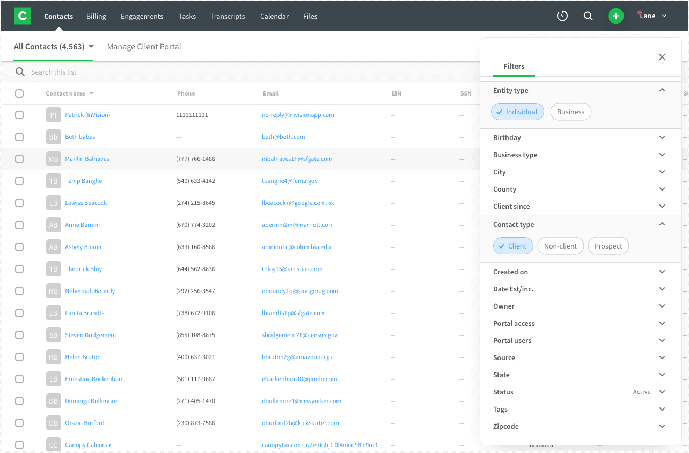
Task: Click HB avatar of Helen Bruton
Action: [53, 357]
